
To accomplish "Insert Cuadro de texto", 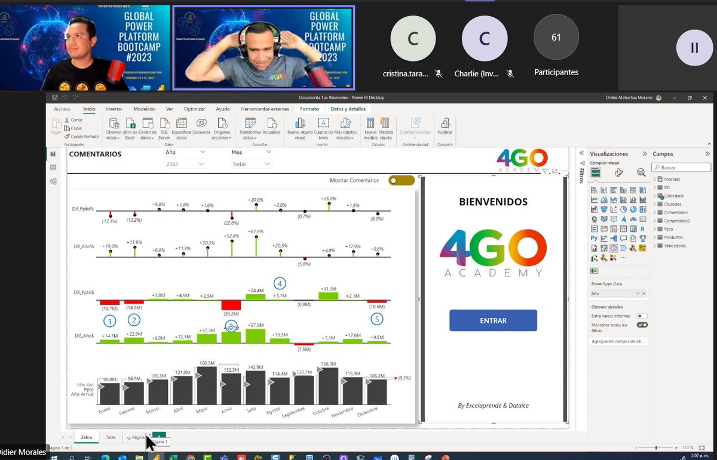I will click(323, 128).
